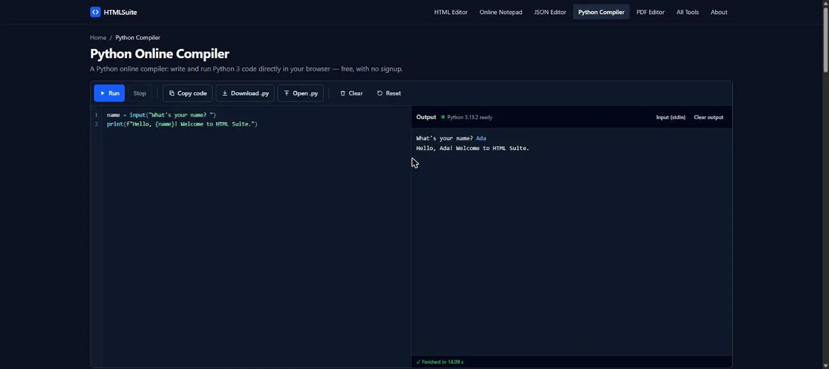Image resolution: width=829 pixels, height=369 pixels.
Task: Clear output in the console
Action: [708, 117]
